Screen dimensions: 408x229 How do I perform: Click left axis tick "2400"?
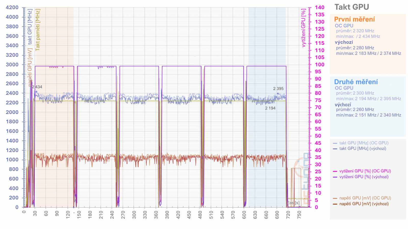pos(12,93)
